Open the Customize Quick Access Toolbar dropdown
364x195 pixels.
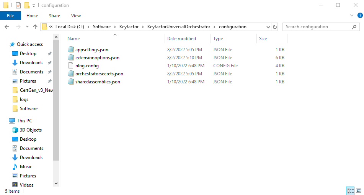pyautogui.click(x=34, y=5)
